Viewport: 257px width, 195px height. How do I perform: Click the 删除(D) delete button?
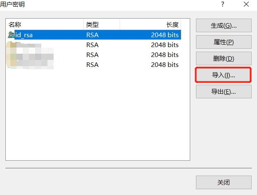(224, 58)
